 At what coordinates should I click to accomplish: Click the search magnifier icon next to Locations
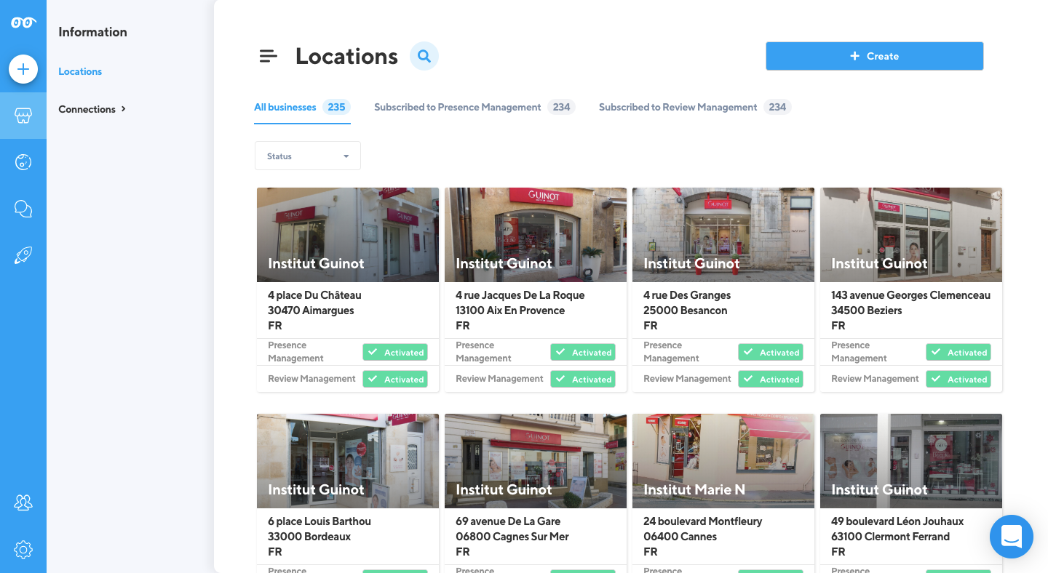point(424,56)
